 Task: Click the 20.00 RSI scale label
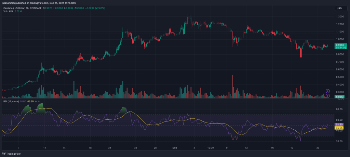pos(339,141)
